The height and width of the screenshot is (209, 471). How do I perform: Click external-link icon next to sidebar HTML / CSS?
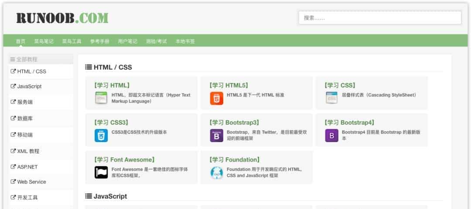(13, 71)
